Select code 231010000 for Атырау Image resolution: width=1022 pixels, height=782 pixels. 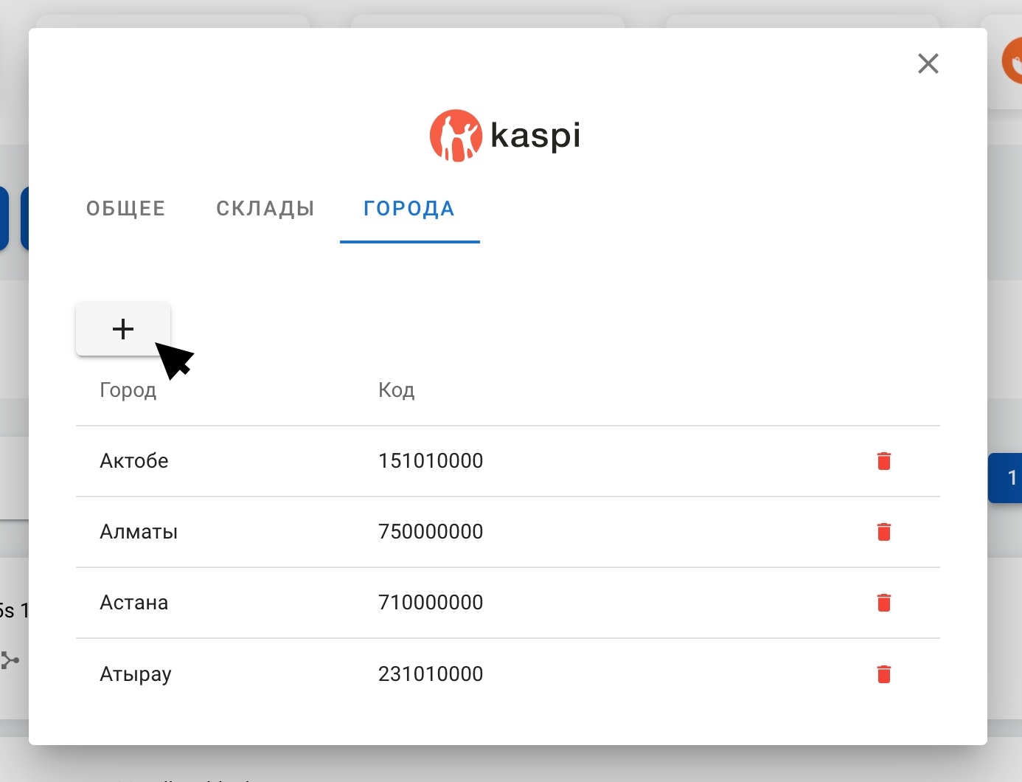(431, 674)
